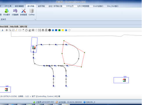Open the 分辨率 1:22 dropdown arrow

coord(30,96)
